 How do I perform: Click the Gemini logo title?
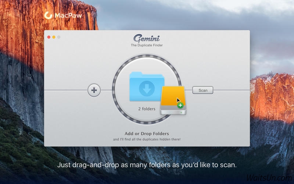click(x=147, y=39)
